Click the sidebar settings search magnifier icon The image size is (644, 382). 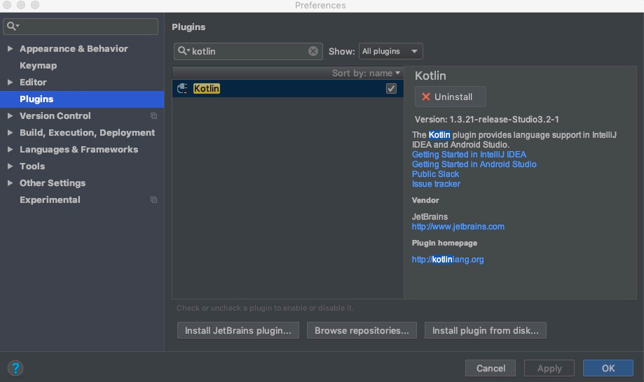[13, 26]
